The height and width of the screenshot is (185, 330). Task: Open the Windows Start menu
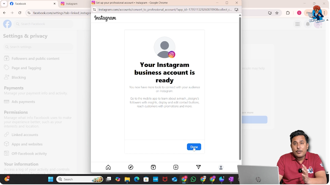pyautogui.click(x=51, y=180)
